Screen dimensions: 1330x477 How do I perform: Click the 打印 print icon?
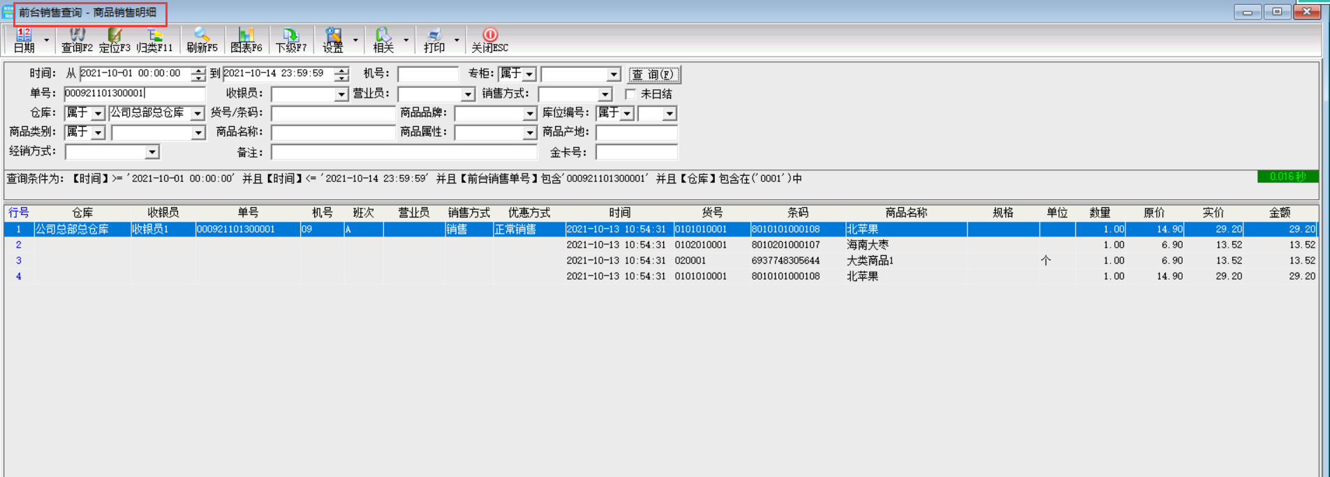(x=434, y=40)
